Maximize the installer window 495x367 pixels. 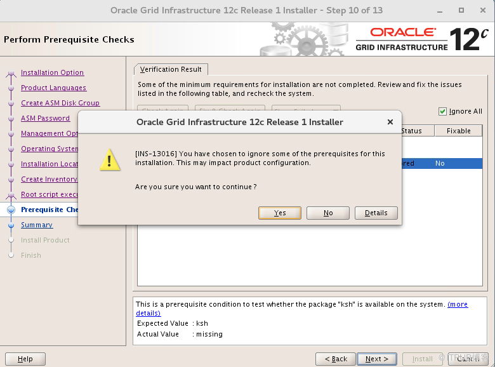click(x=461, y=10)
